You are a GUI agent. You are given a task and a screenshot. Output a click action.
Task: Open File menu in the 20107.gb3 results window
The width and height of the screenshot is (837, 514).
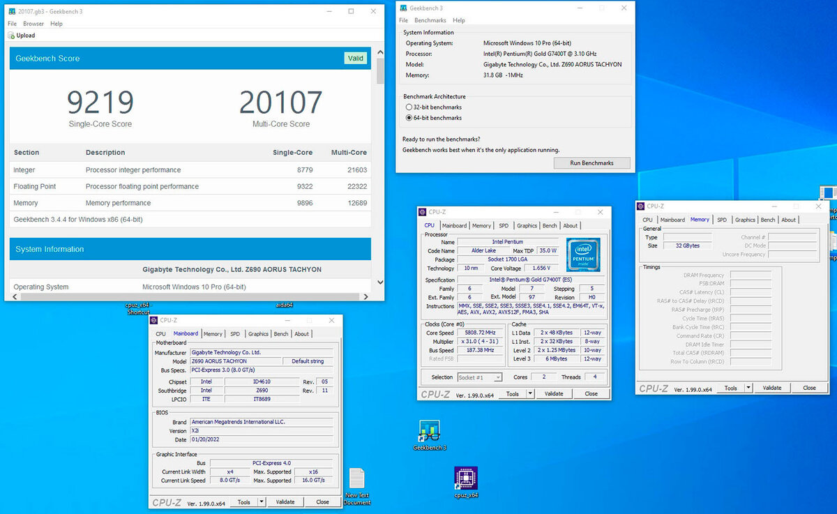coord(12,24)
